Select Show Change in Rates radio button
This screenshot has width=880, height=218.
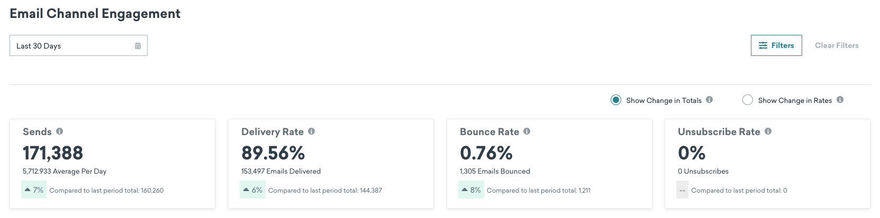tap(747, 100)
